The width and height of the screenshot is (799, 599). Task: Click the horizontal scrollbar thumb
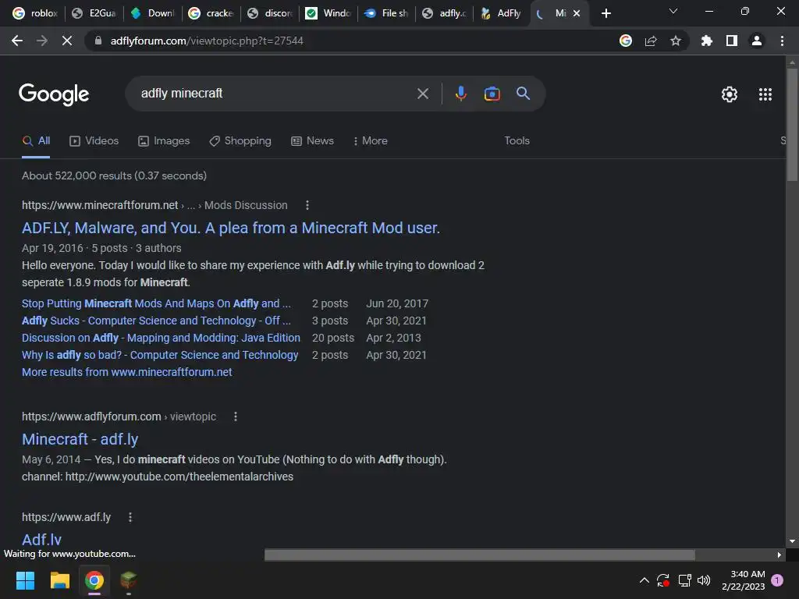[480, 555]
